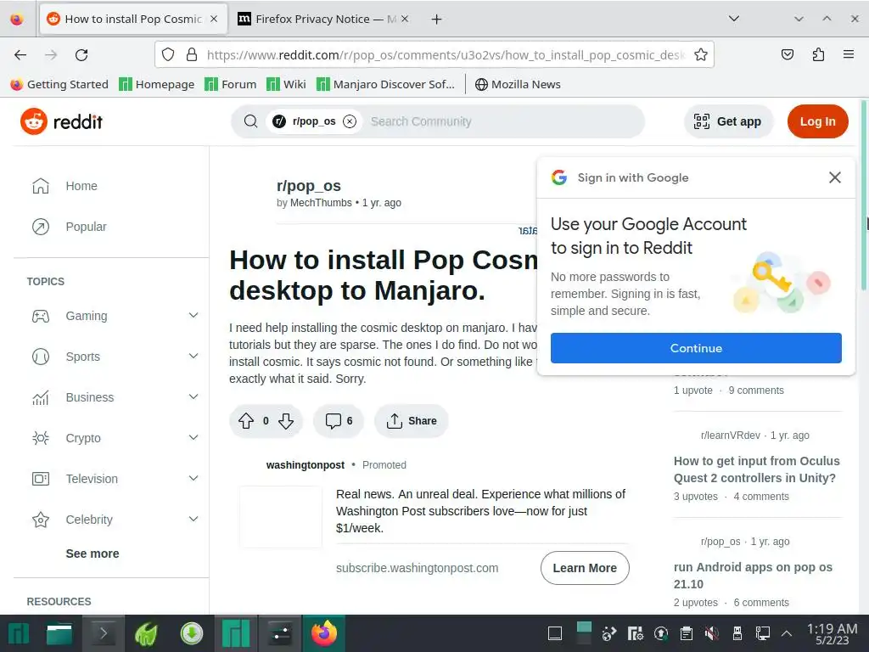Screen dimensions: 869x652
Task: Downvote the post with the down arrow
Action: click(x=286, y=421)
